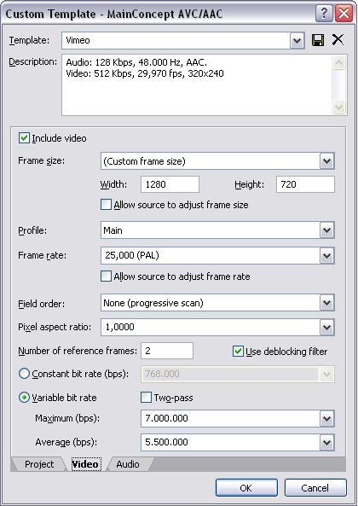This screenshot has width=358, height=506.
Task: Switch to the Project tab
Action: (39, 464)
